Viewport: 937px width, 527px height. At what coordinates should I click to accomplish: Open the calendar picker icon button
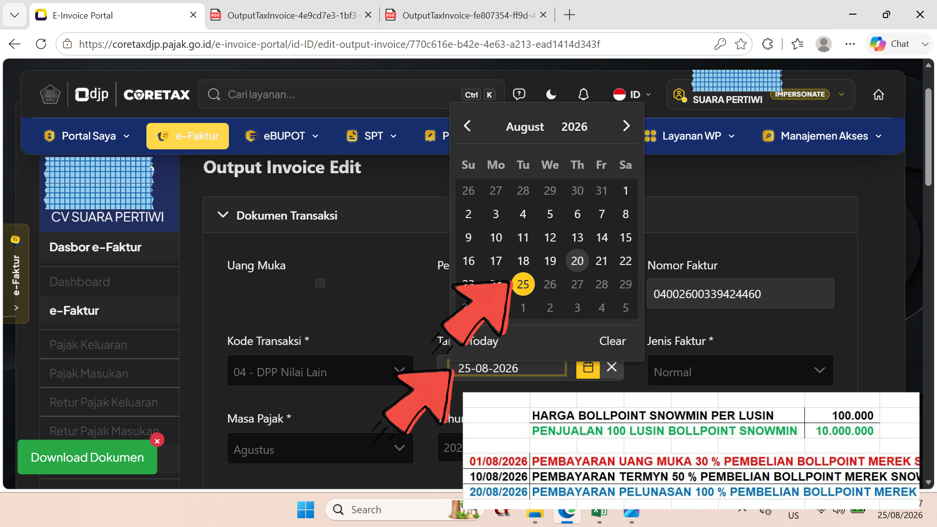[x=588, y=367]
